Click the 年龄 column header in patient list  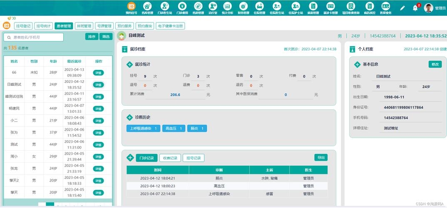pos(53,61)
